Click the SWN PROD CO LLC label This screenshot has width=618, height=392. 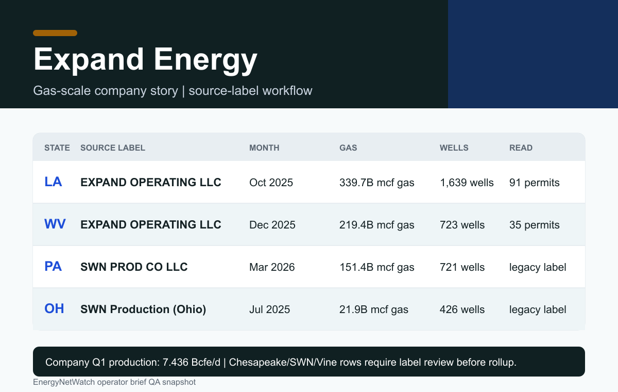click(x=134, y=267)
